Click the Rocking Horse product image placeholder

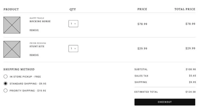point(12,25)
